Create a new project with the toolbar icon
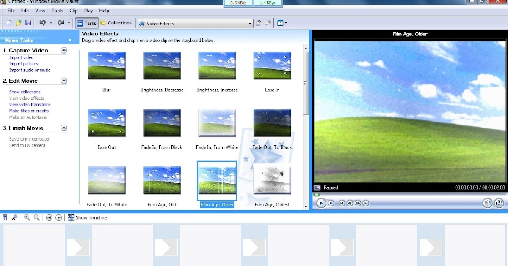The image size is (508, 266). (9, 23)
